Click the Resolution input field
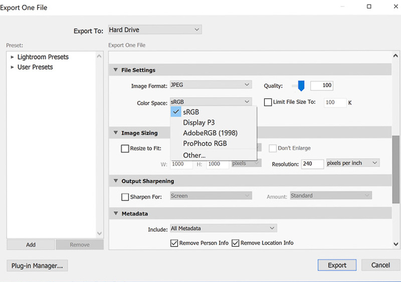The height and width of the screenshot is (282, 401). 312,163
